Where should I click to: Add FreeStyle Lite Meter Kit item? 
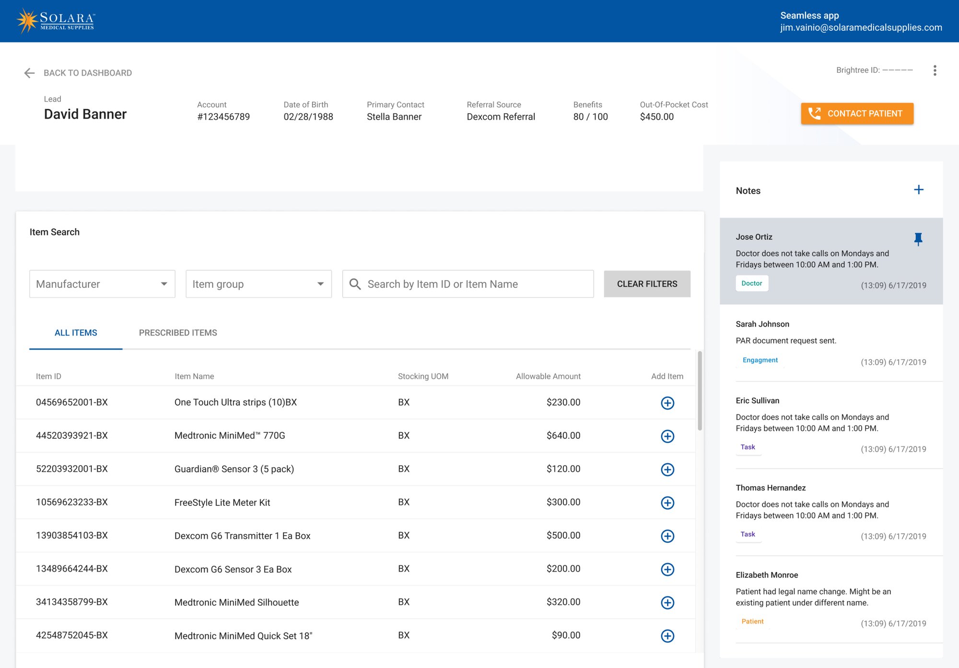point(667,503)
